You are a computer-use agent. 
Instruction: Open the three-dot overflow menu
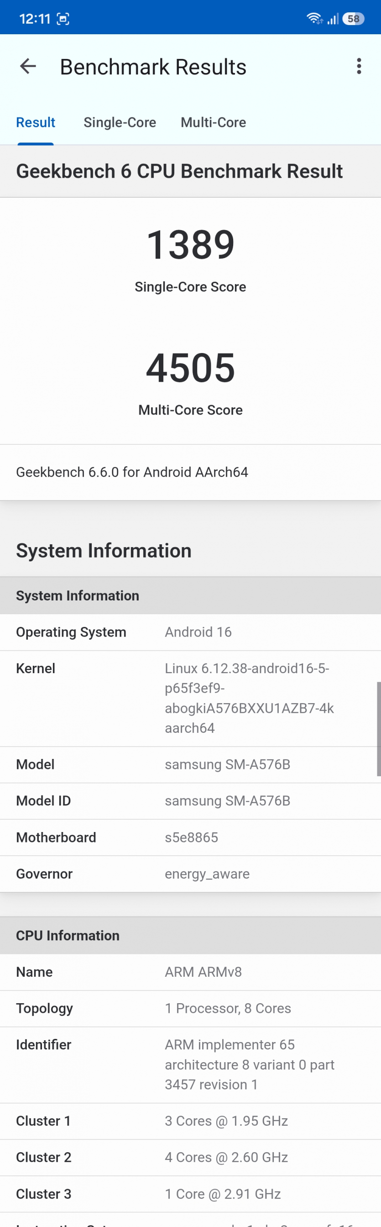click(359, 66)
